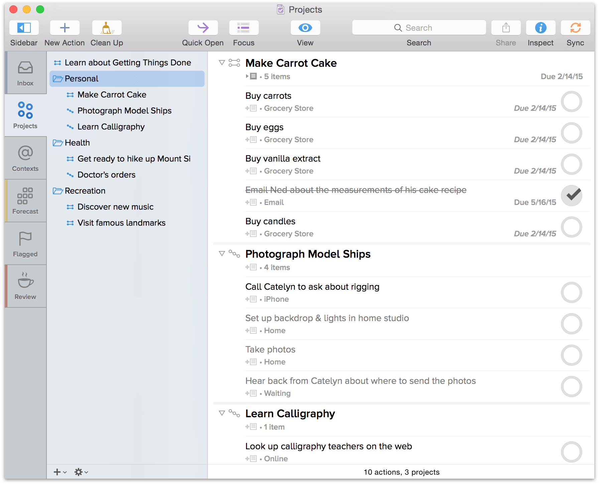Open Quick Open arrow icon
The height and width of the screenshot is (484, 599).
pyautogui.click(x=203, y=28)
